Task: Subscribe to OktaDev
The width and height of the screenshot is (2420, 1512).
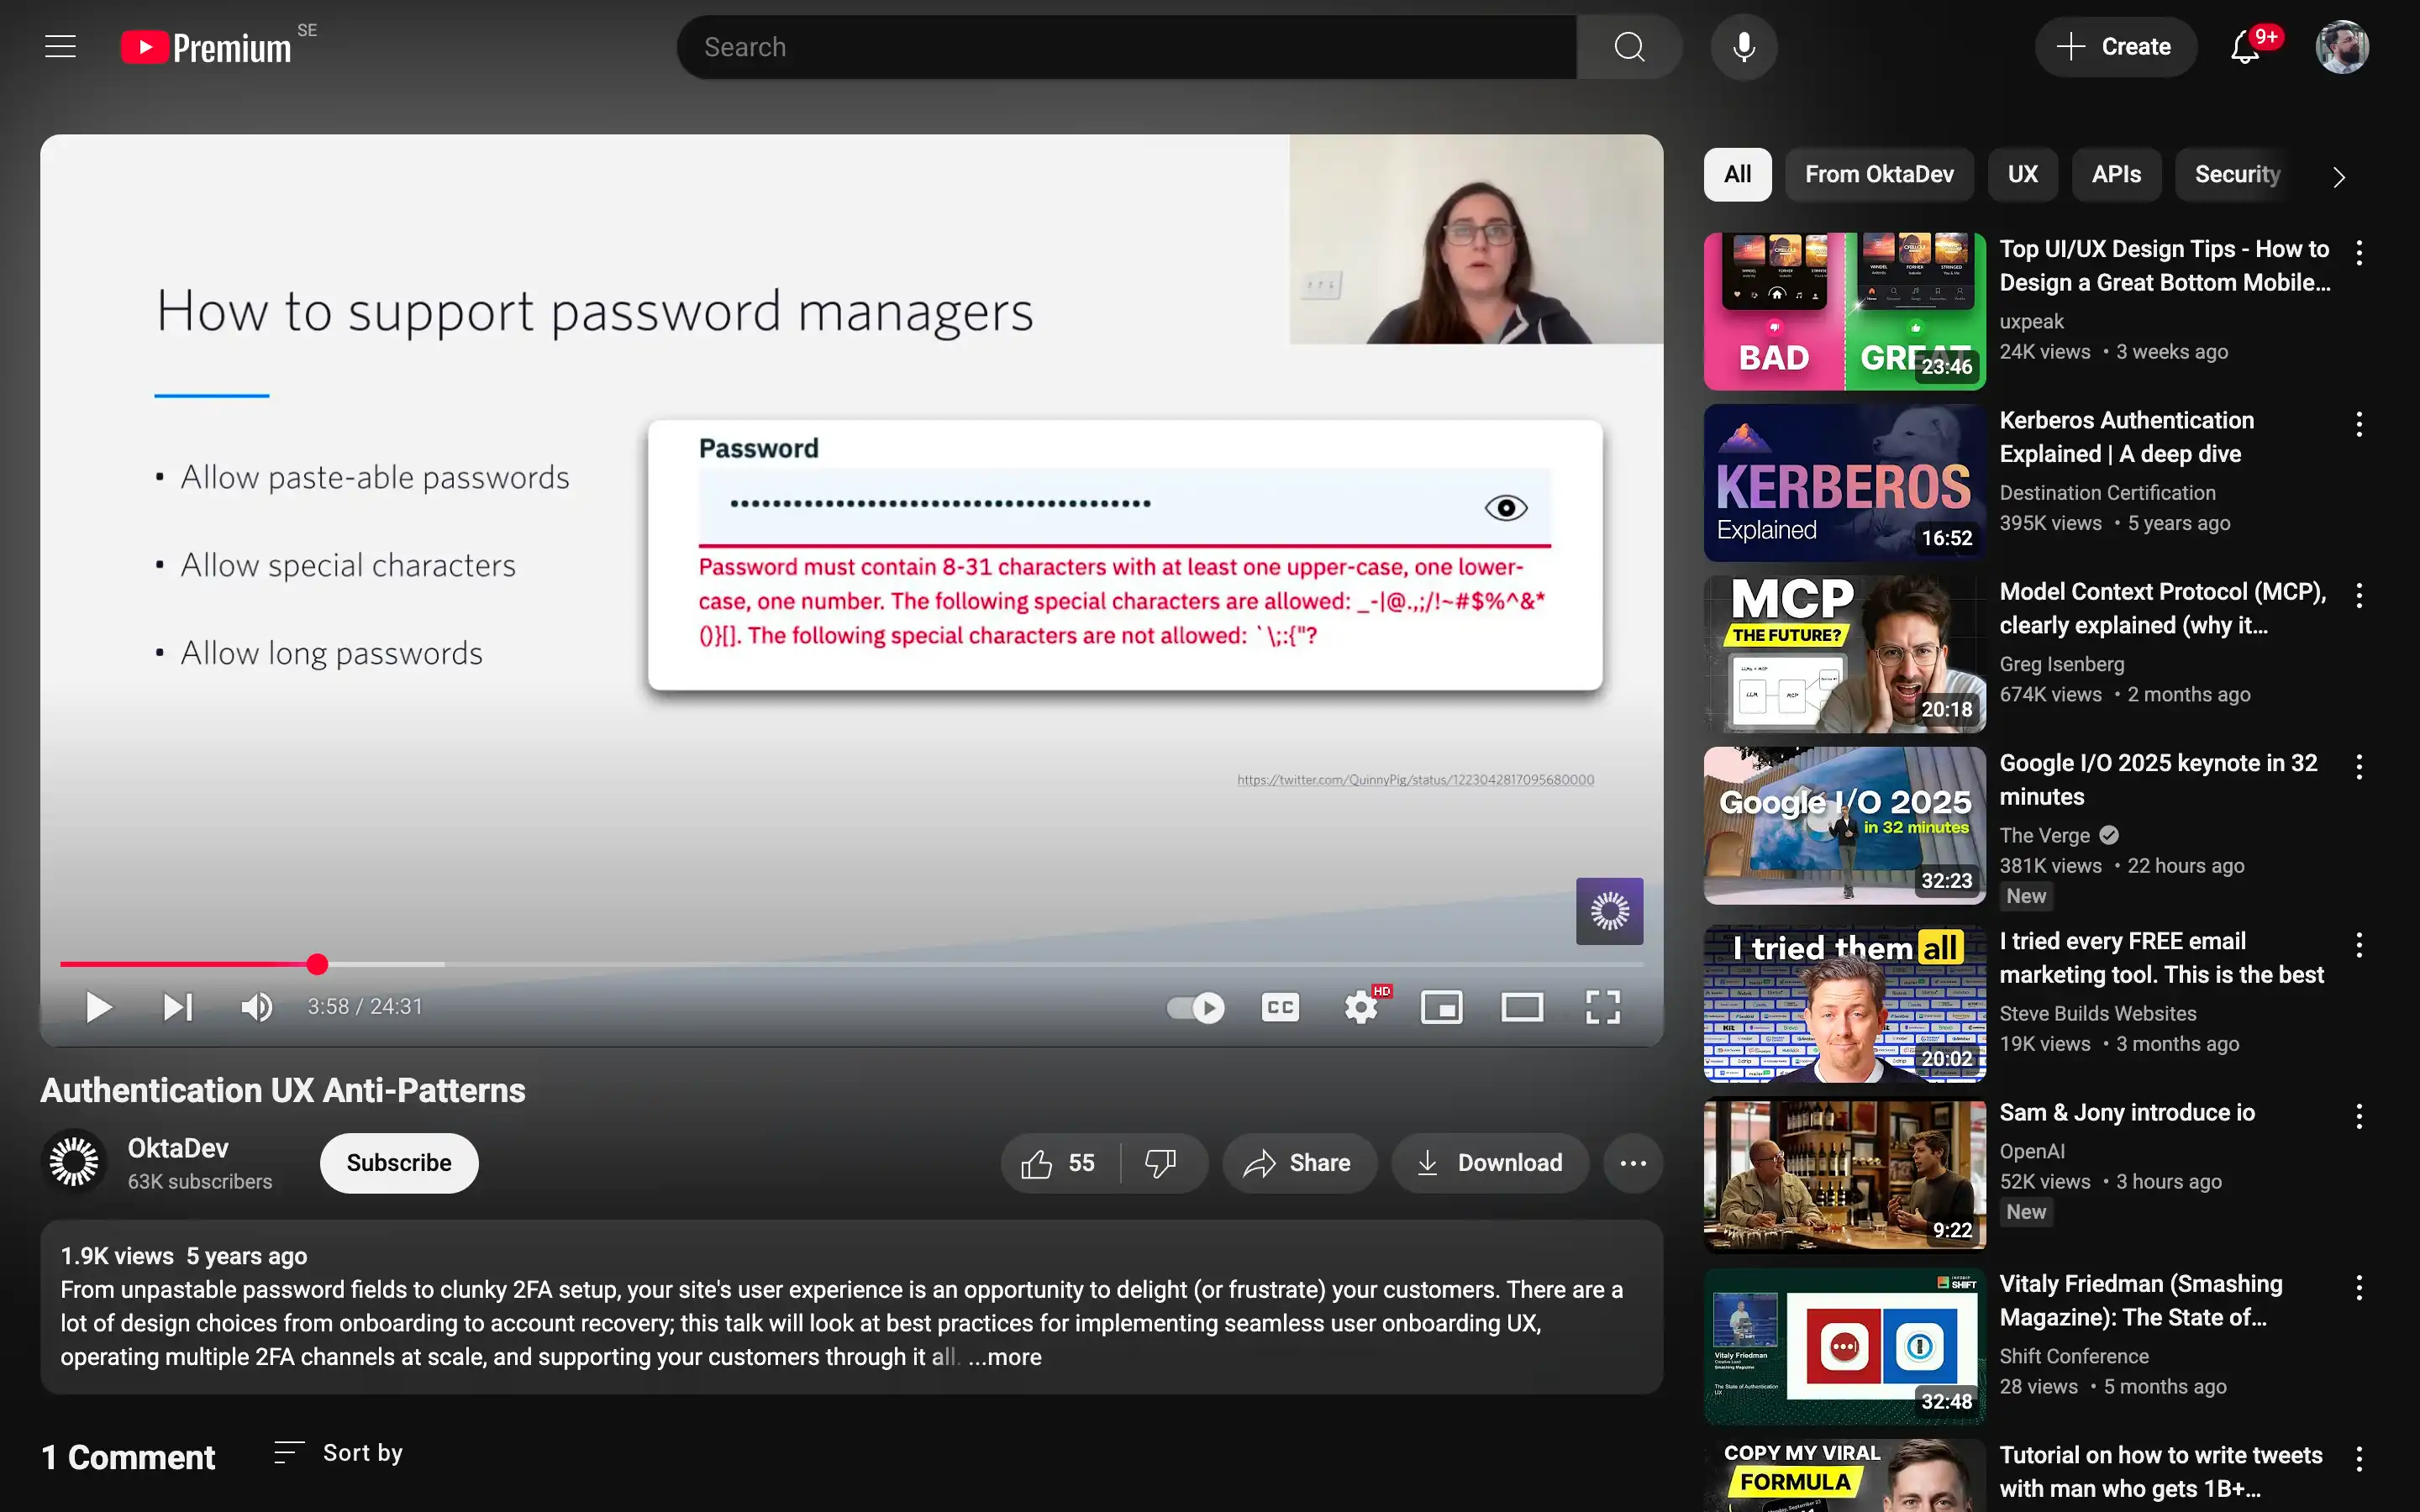Action: click(x=399, y=1163)
